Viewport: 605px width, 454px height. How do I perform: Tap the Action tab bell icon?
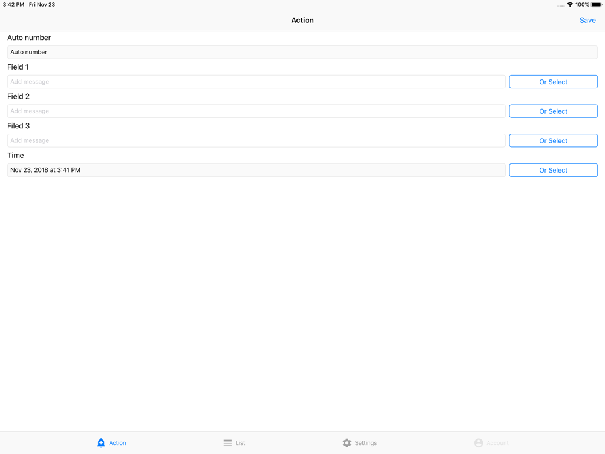click(101, 443)
